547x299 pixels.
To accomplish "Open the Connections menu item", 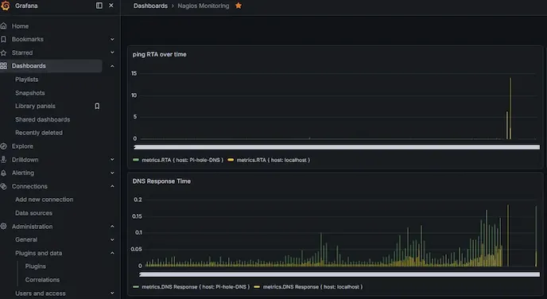I will point(29,186).
